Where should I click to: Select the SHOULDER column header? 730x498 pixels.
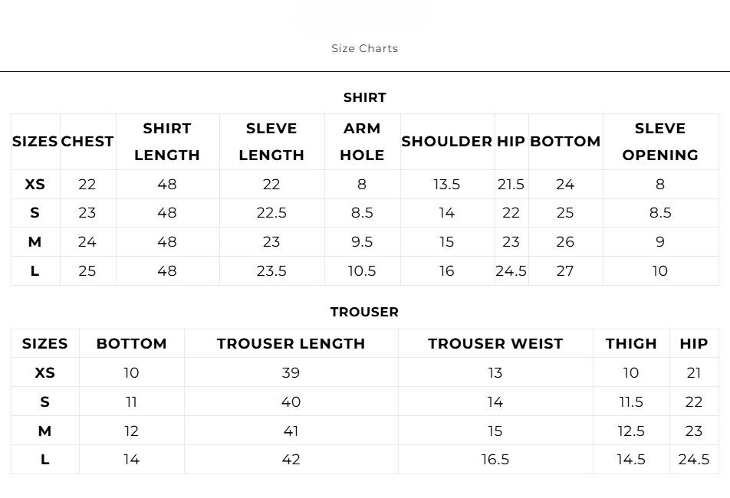[x=447, y=142]
